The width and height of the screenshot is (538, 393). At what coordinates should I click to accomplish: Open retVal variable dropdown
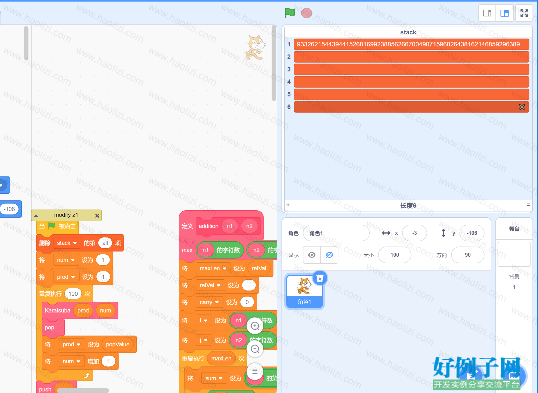pos(210,285)
